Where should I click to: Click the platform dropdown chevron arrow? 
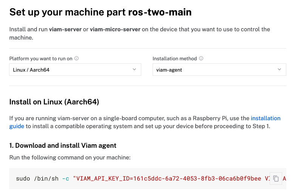click(x=134, y=69)
